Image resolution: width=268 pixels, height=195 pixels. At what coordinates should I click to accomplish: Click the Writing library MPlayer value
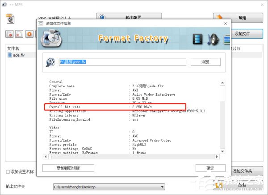tap(139, 115)
